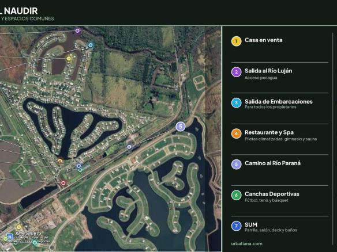The height and width of the screenshot is (252, 337).
Task: Click the 'NAUDIR' header title
Action: pyautogui.click(x=21, y=11)
